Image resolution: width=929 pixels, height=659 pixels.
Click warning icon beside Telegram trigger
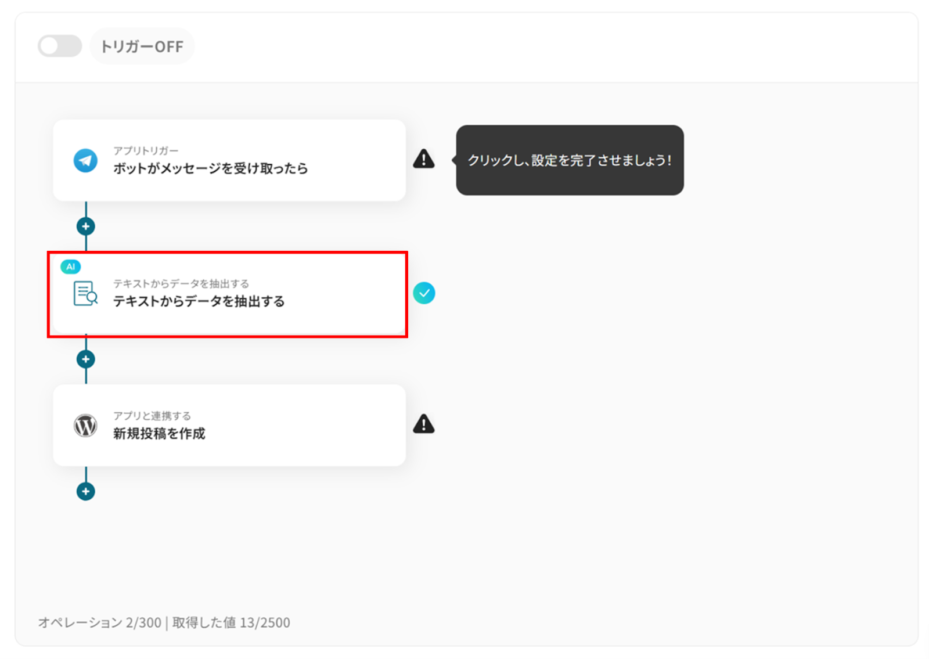pos(424,159)
